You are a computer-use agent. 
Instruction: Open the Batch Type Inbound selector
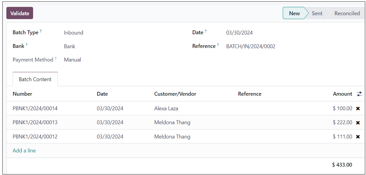[x=74, y=33]
